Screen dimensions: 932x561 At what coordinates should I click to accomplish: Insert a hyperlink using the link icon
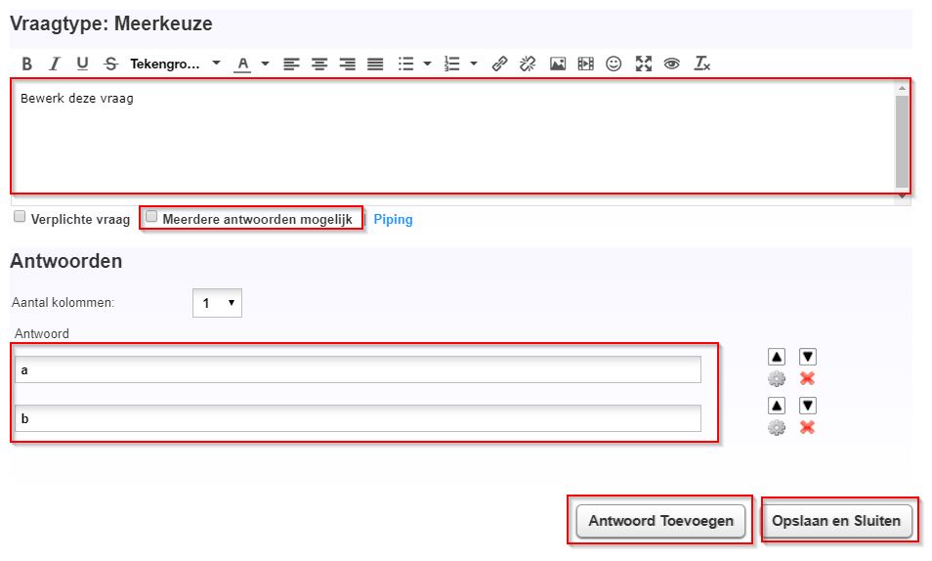[x=499, y=65]
